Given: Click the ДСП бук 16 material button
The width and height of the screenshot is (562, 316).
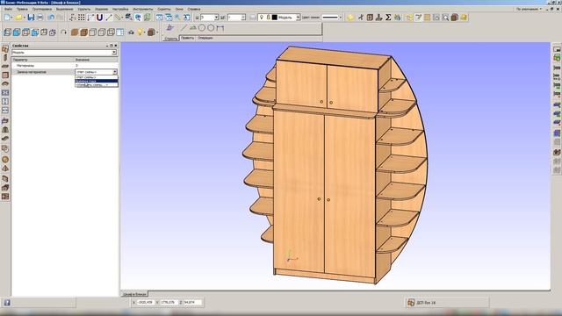Looking at the screenshot, I should (447, 303).
